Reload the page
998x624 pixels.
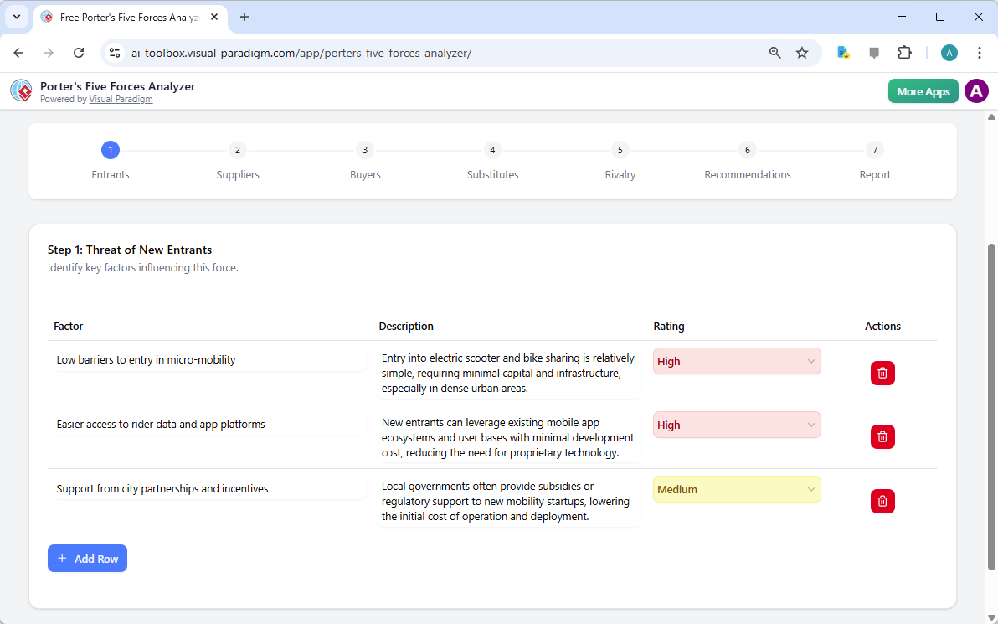[79, 52]
